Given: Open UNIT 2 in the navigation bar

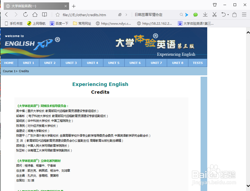Looking at the screenshot, I should click(50, 63).
